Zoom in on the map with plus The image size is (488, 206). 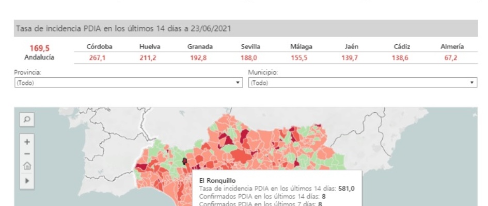(27, 142)
